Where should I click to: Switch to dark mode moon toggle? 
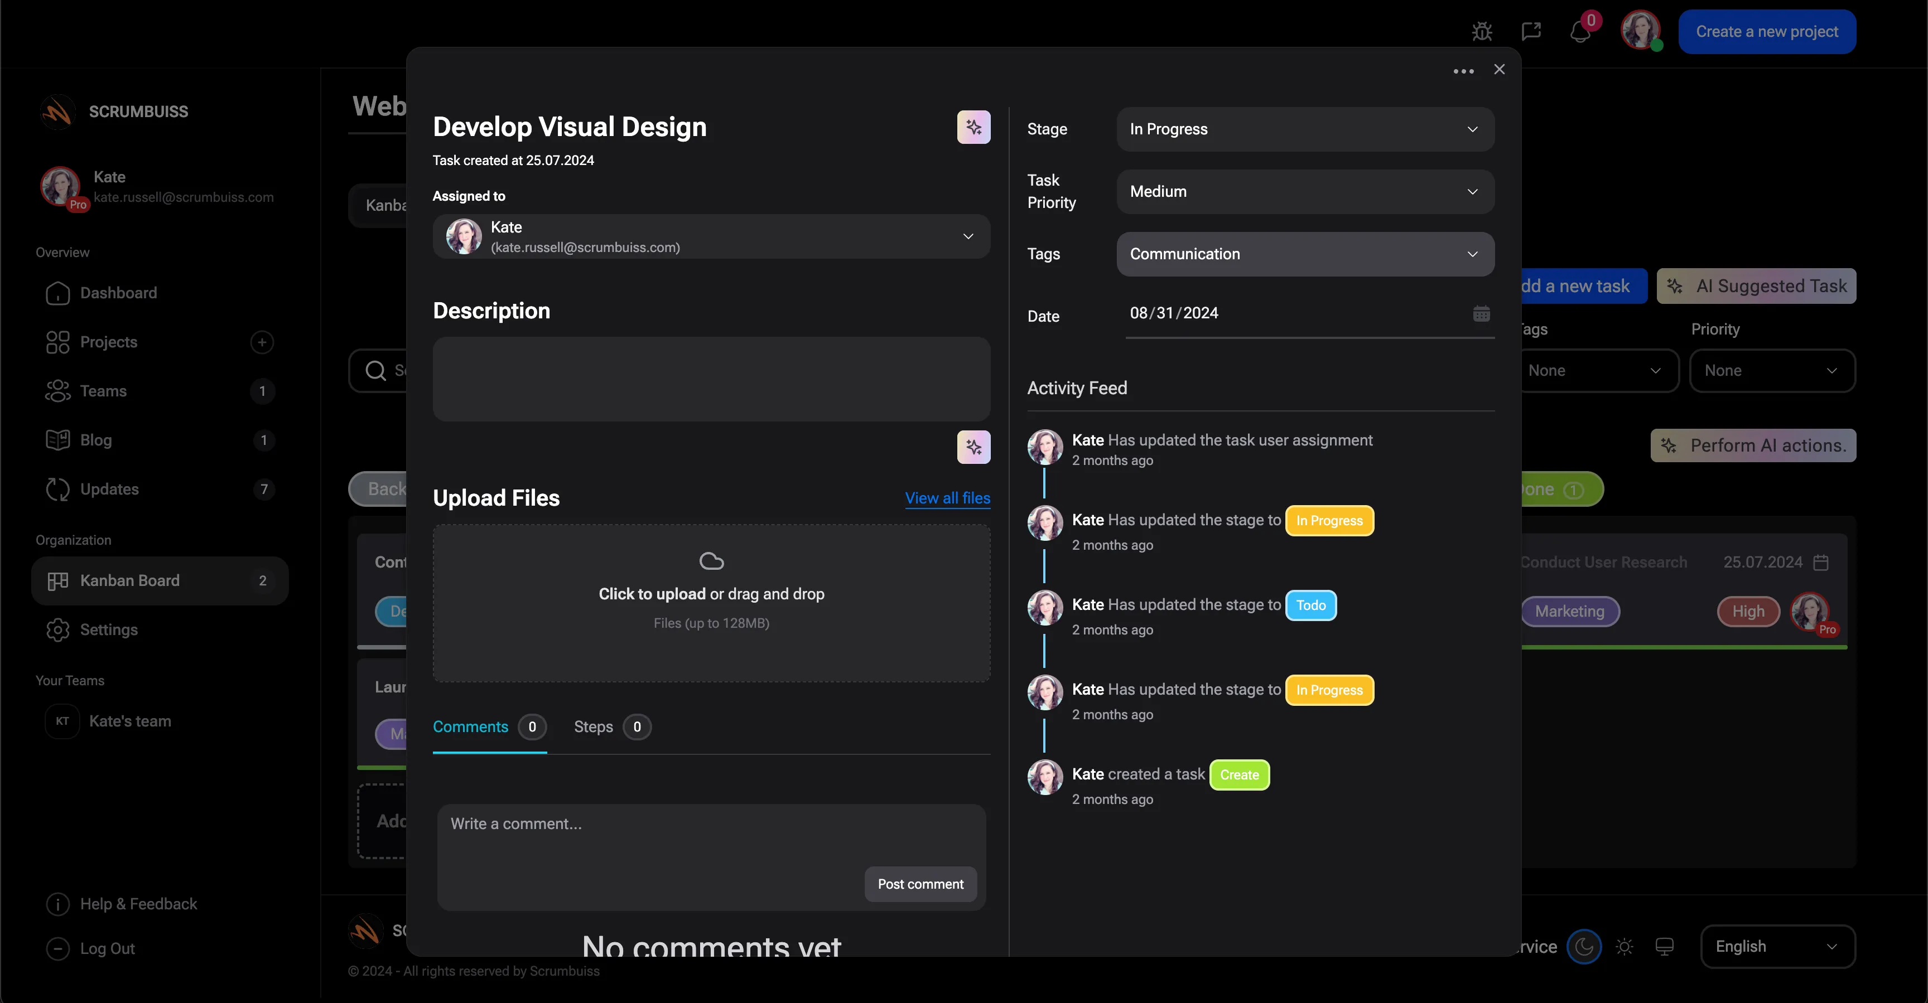(1584, 947)
